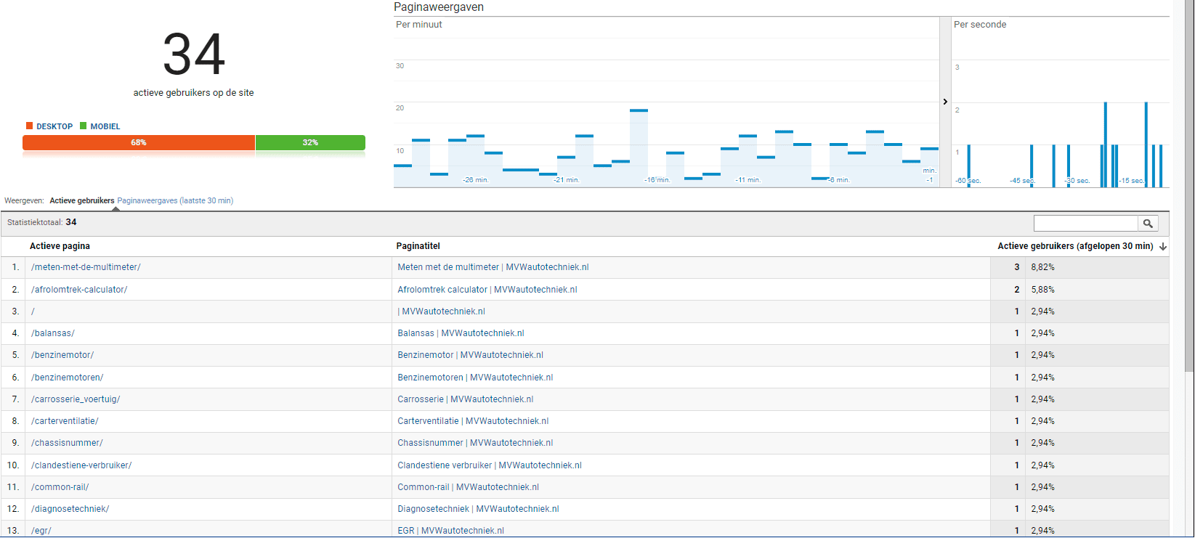This screenshot has height=538, width=1195.
Task: Click Actieve gebruikers (afgelopen 30 min) column header
Action: [1074, 246]
